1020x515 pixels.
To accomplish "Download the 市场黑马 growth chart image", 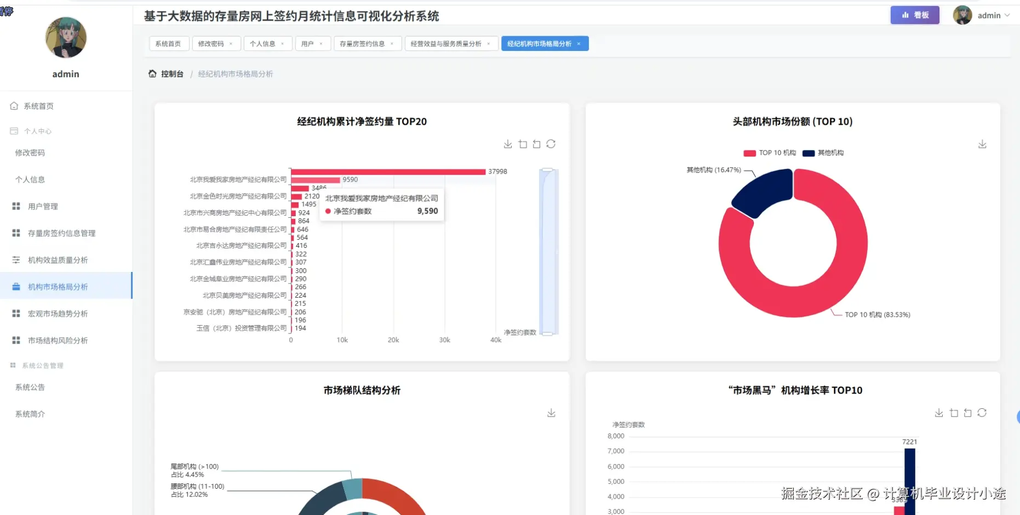I will click(939, 413).
